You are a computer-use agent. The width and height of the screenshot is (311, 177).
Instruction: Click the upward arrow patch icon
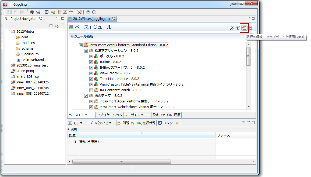coord(238,28)
